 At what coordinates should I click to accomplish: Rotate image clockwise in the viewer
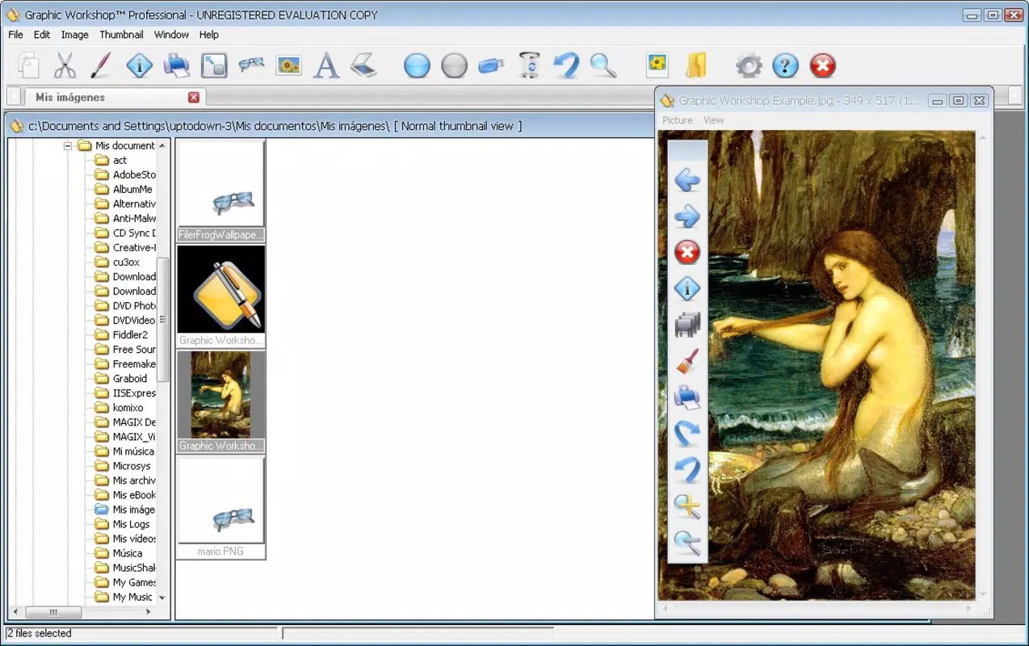[x=687, y=434]
